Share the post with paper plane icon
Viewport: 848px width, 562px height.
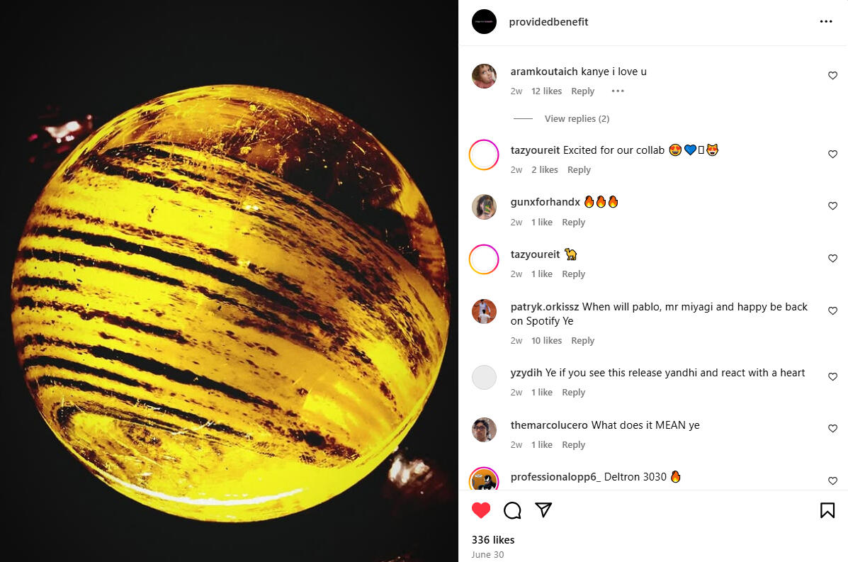(x=543, y=510)
